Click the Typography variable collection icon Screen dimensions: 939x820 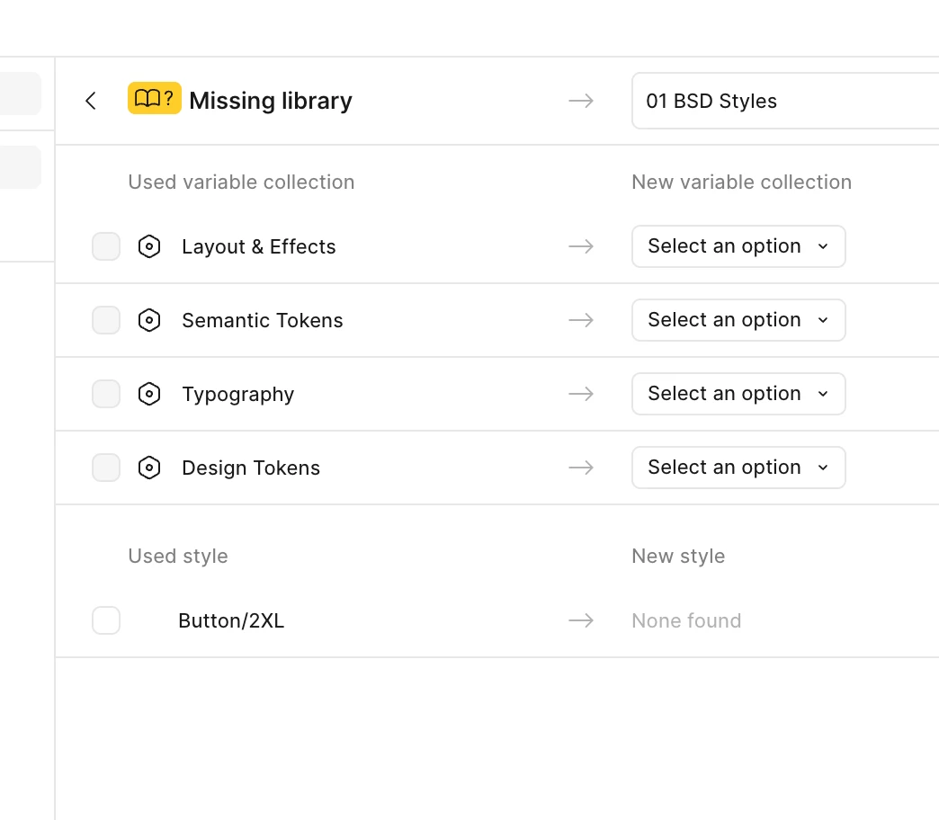pyautogui.click(x=149, y=394)
